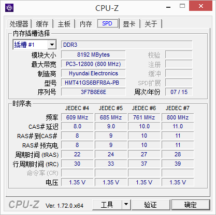
Task: Click the 验证 button
Action: click(x=151, y=205)
